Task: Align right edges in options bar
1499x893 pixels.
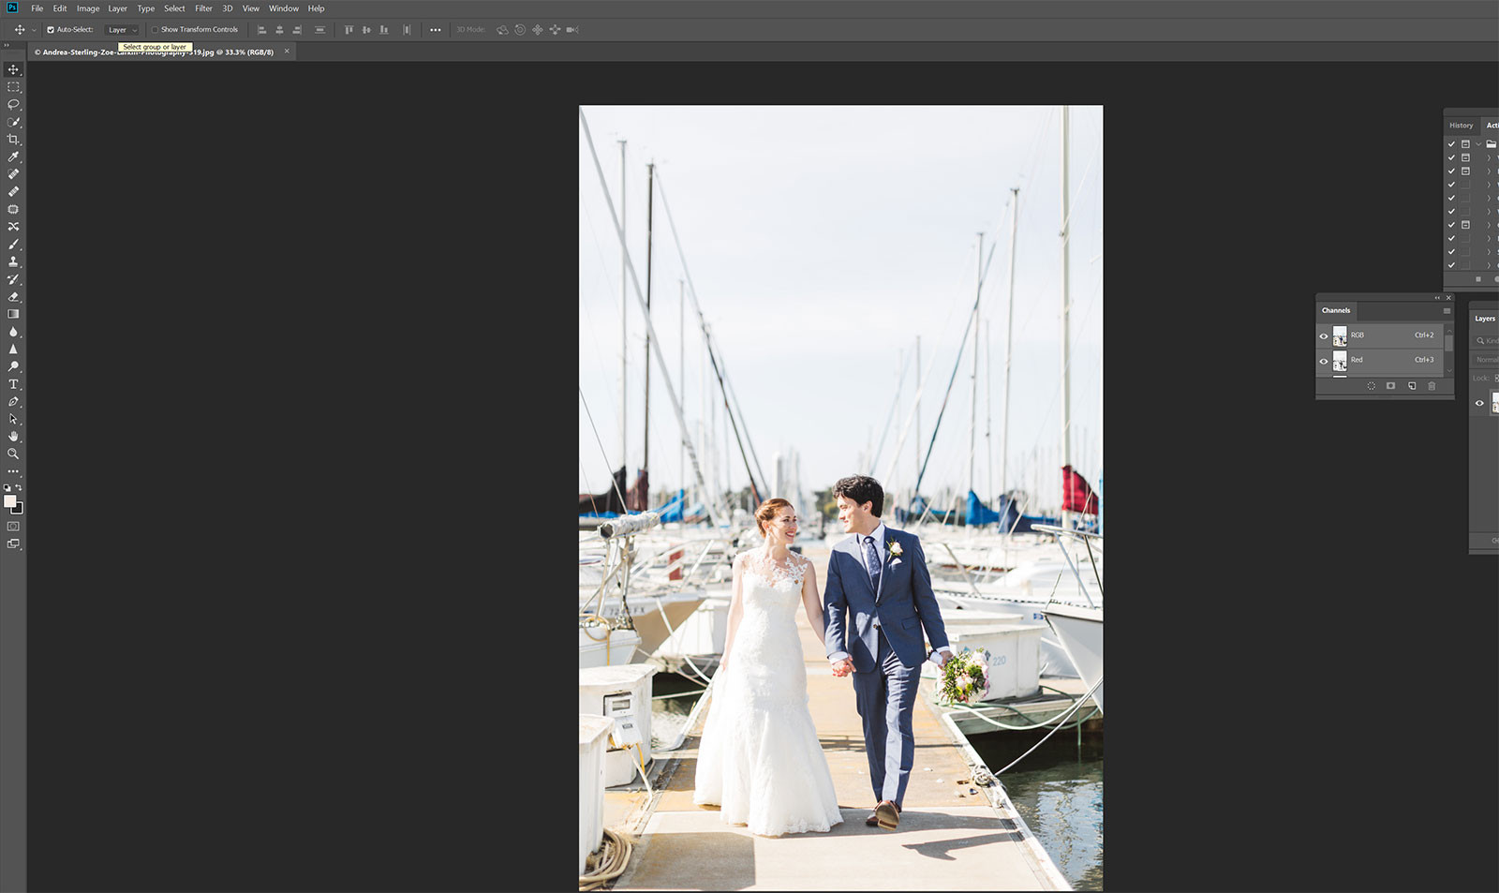Action: point(297,30)
